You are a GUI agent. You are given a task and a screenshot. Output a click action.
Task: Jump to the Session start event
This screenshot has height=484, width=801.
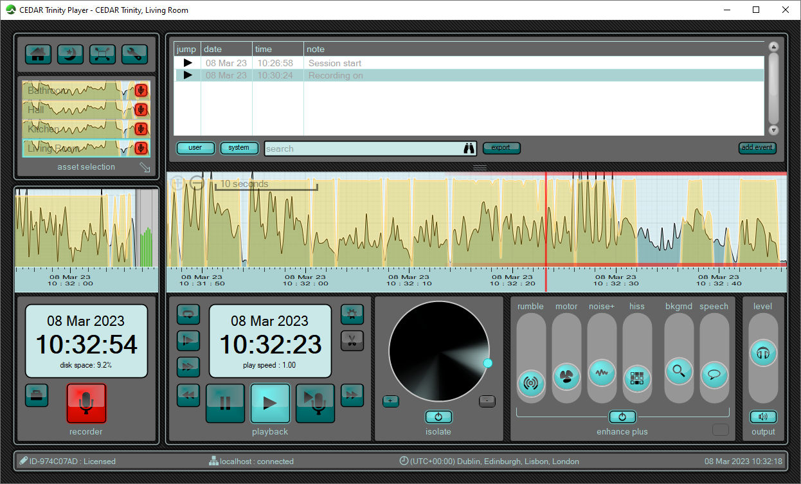pyautogui.click(x=188, y=63)
